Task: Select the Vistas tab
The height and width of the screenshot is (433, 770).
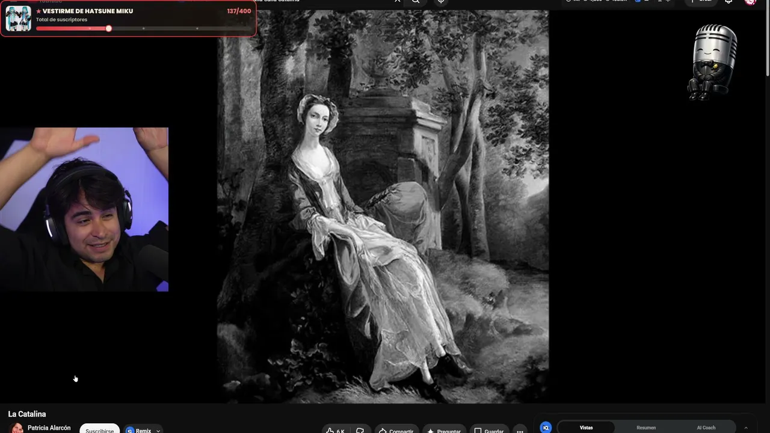Action: pyautogui.click(x=586, y=428)
